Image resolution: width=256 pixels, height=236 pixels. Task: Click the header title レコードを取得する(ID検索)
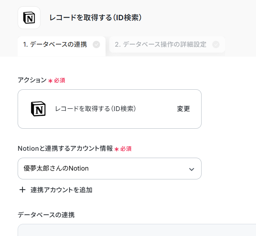96,18
